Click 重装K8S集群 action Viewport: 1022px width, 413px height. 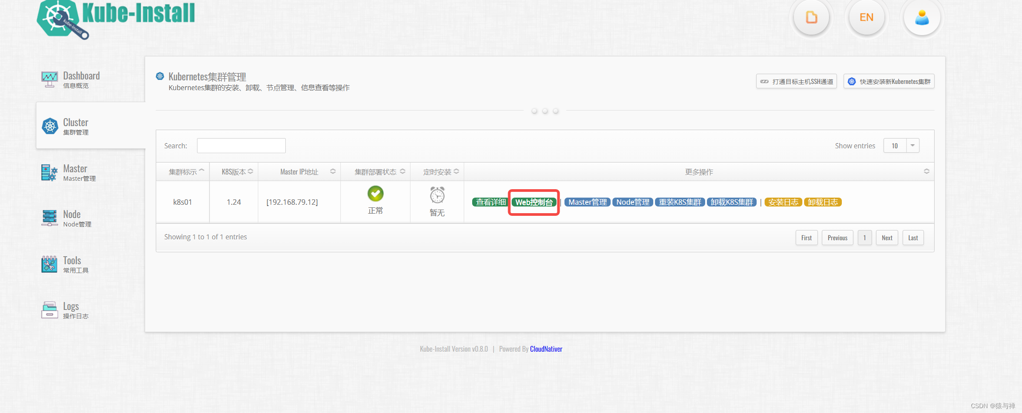680,202
